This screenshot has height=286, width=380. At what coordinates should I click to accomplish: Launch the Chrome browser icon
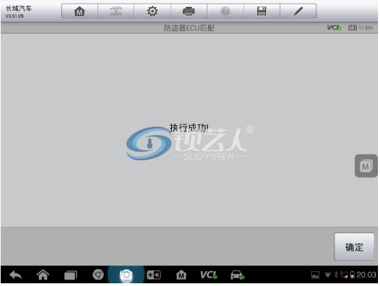(98, 275)
